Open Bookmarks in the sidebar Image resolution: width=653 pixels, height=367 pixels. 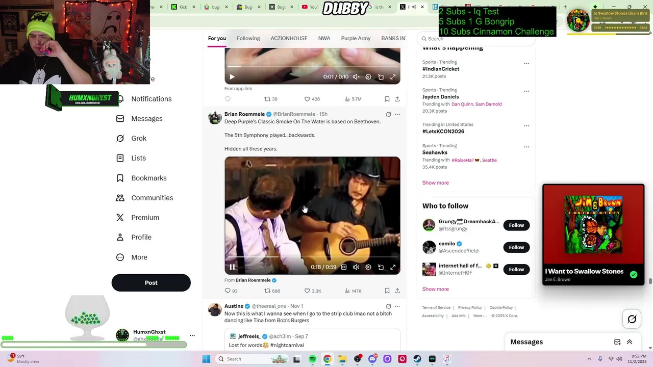(x=142, y=178)
